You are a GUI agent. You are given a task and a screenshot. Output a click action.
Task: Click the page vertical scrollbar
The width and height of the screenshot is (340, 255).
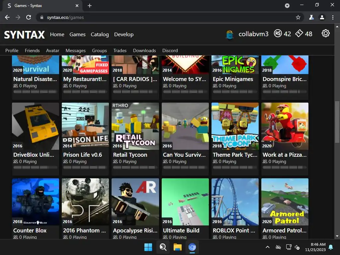337,122
